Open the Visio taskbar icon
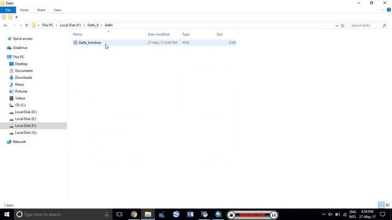Image resolution: width=392 pixels, height=220 pixels. (190, 215)
